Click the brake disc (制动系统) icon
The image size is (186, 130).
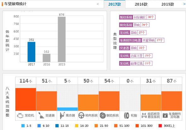pyautogui.click(x=102, y=115)
